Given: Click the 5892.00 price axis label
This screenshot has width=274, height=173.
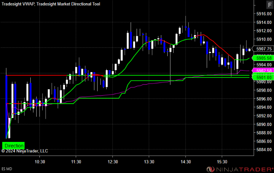Looking at the screenshot, I should point(264,116).
